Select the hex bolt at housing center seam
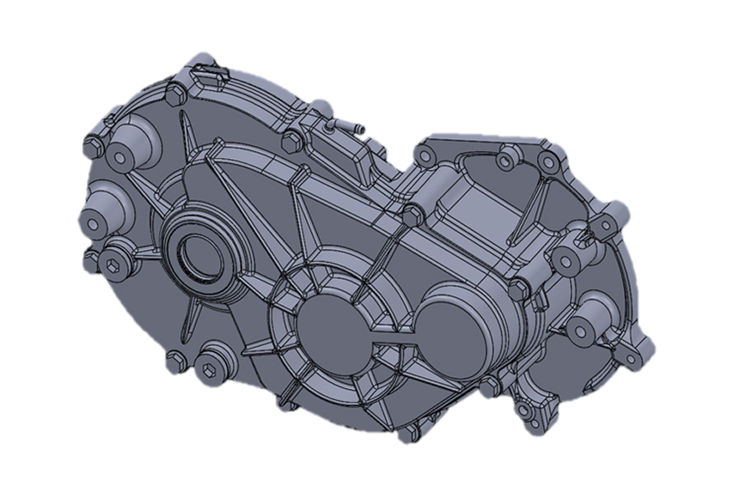The width and height of the screenshot is (739, 498). point(412,214)
